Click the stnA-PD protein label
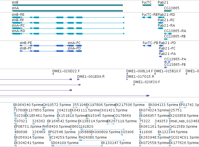The width and height of the screenshot is (199, 147). pos(74,48)
